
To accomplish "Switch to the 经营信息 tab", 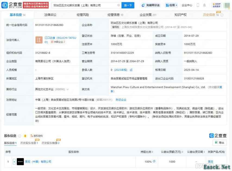I will click(x=115, y=15).
